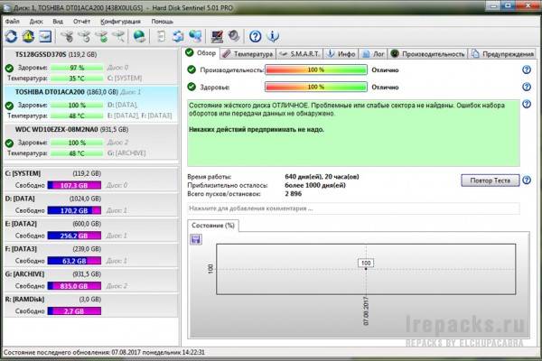Click the Повтор Теста button

(491, 180)
